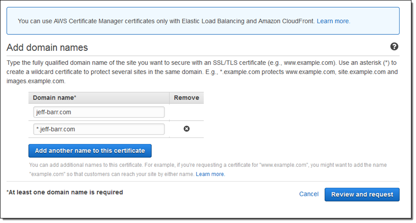Viewport: 416px width, 223px height.
Task: Open Learn more link in blue banner
Action: [x=333, y=21]
